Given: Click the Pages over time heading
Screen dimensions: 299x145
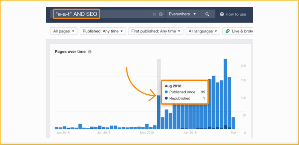Looking at the screenshot, I should pyautogui.click(x=70, y=52).
